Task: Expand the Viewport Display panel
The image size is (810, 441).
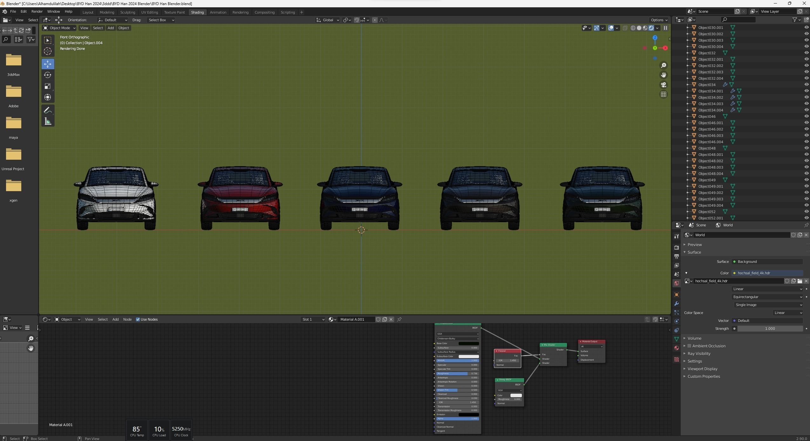Action: point(702,369)
